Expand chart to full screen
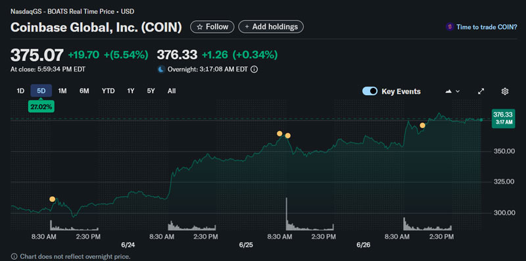Image resolution: width=526 pixels, height=261 pixels. click(x=481, y=91)
